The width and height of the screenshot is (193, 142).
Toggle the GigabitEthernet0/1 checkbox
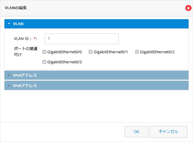point(91,52)
